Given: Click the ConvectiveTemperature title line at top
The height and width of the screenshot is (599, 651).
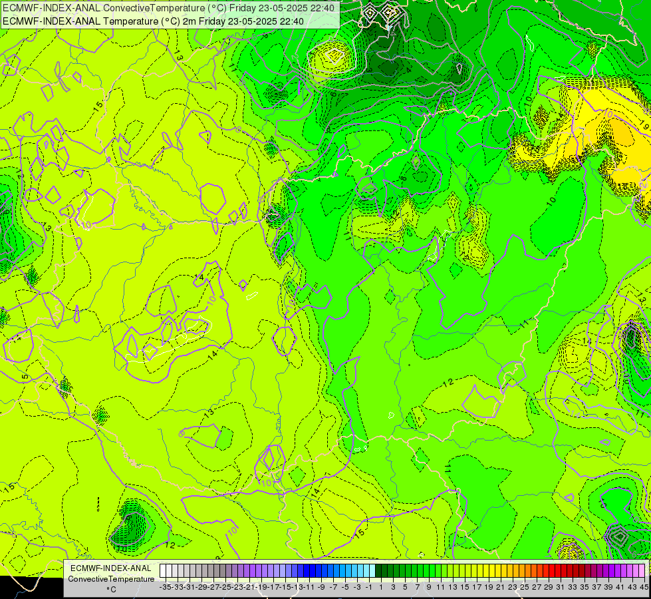Looking at the screenshot, I should [x=168, y=8].
